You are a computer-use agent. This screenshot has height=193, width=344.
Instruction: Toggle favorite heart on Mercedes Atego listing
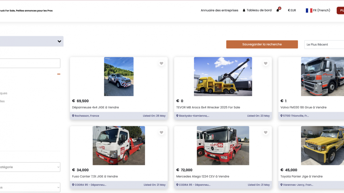265,132
